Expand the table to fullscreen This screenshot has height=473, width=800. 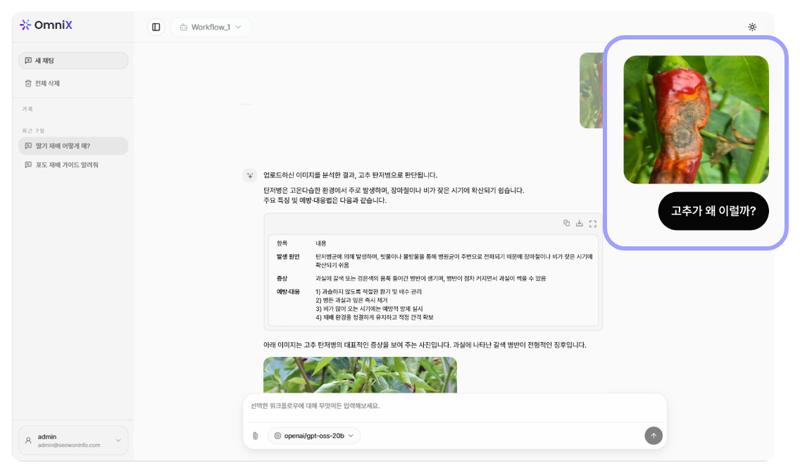(593, 224)
